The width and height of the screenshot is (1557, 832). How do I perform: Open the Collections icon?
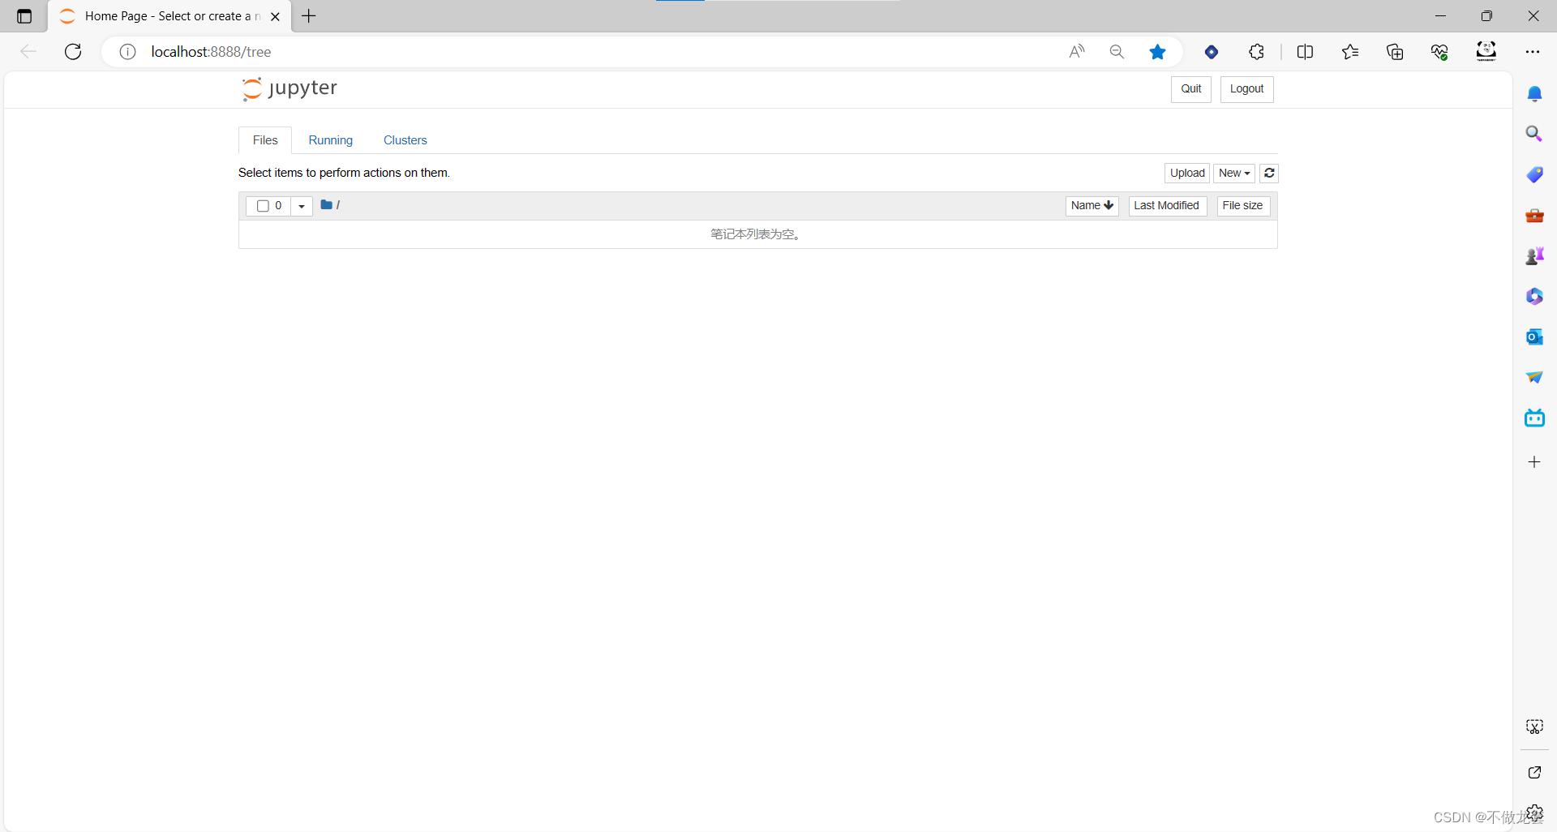coord(1395,51)
